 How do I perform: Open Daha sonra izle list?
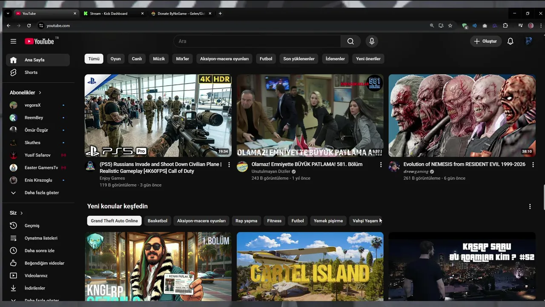pyautogui.click(x=38, y=251)
